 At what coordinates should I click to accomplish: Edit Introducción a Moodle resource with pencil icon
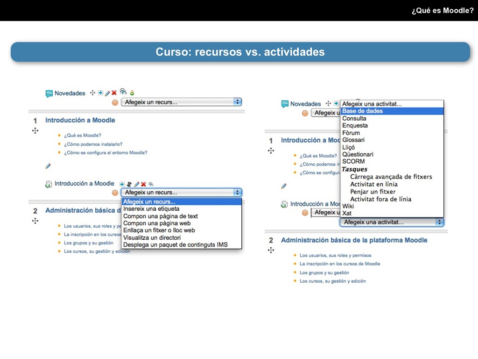137,184
